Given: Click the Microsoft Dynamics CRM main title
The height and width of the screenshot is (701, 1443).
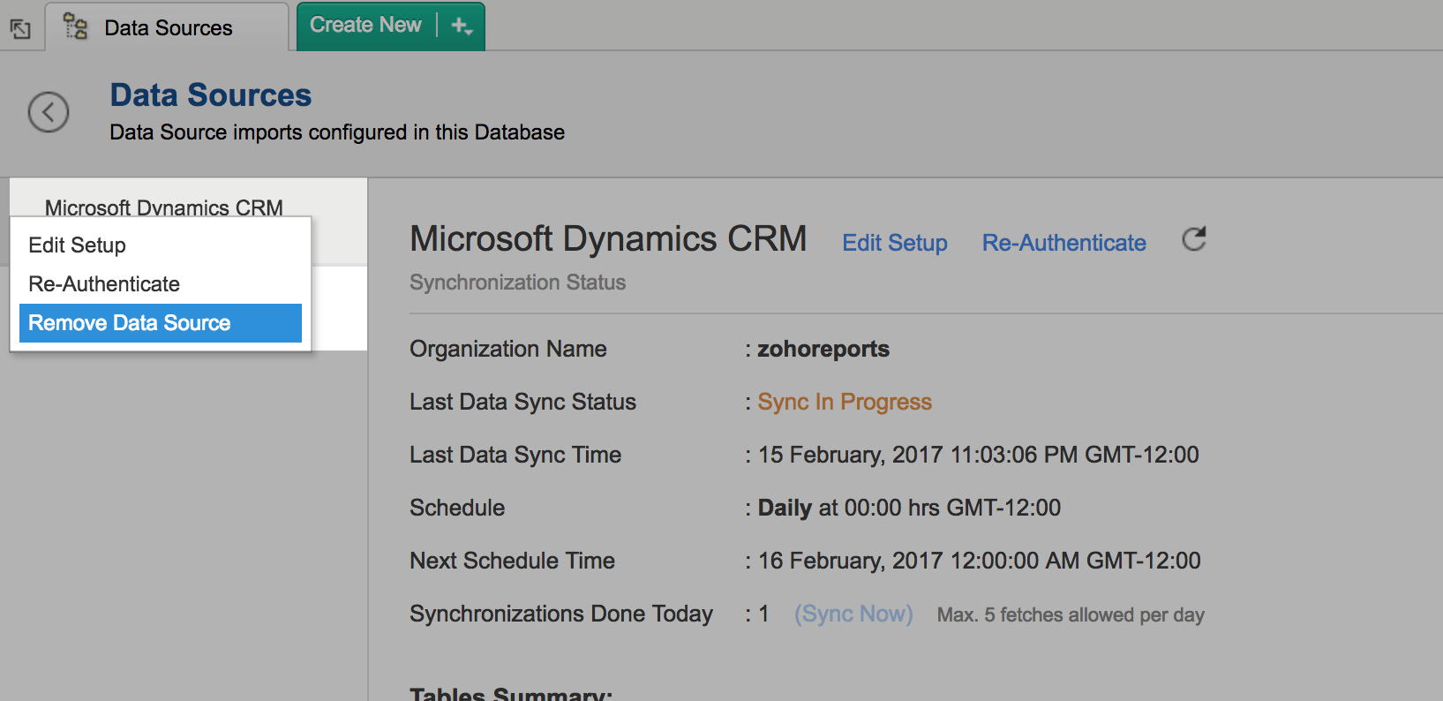Looking at the screenshot, I should click(x=608, y=239).
